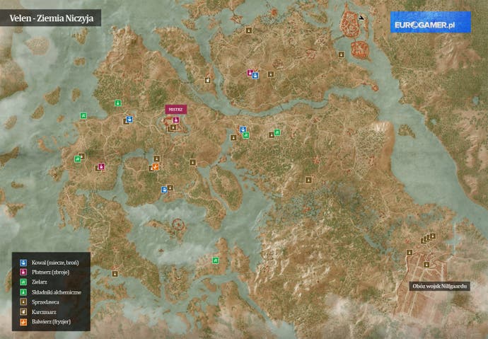Click the 'Zielarz' legend text

point(39,282)
